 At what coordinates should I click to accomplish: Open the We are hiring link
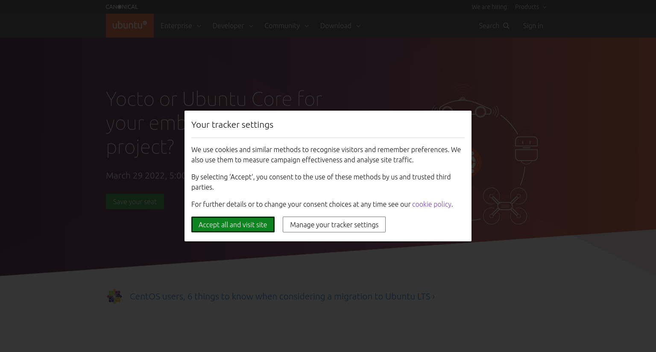[x=489, y=7]
